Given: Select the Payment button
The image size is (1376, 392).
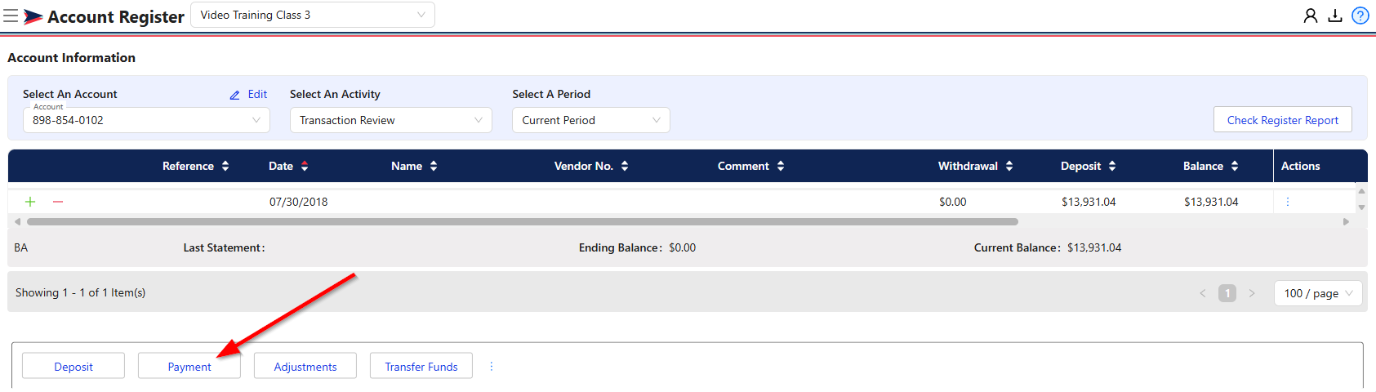Looking at the screenshot, I should (x=189, y=367).
